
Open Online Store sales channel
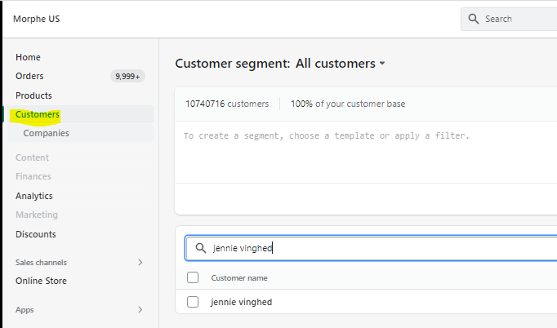click(41, 281)
